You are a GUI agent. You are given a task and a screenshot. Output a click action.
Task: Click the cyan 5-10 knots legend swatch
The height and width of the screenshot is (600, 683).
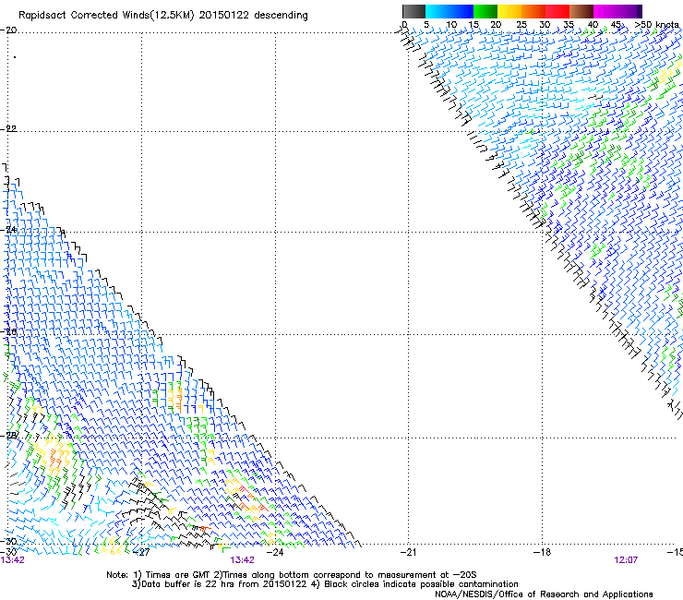tap(437, 11)
